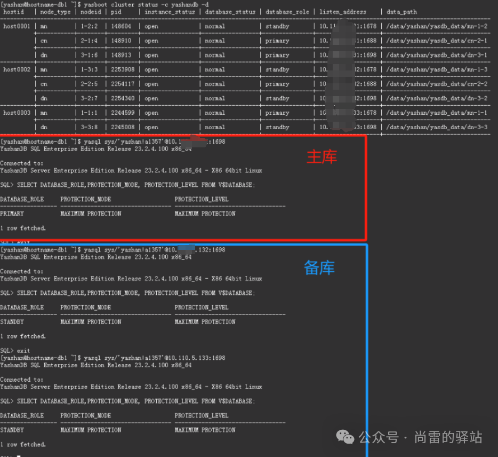Viewport: 498px width, 457px height.
Task: Click the 'yasboot cluster status -c yashandb -d' command
Action: pyautogui.click(x=146, y=5)
